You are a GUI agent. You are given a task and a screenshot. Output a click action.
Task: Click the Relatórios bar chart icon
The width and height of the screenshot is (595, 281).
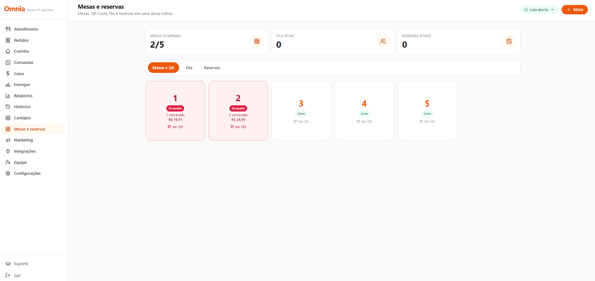coord(8,96)
